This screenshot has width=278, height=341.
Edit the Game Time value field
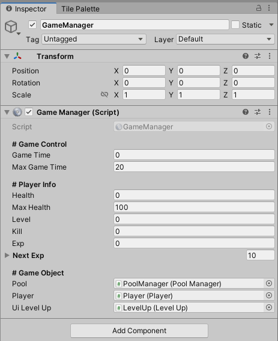pyautogui.click(x=194, y=155)
